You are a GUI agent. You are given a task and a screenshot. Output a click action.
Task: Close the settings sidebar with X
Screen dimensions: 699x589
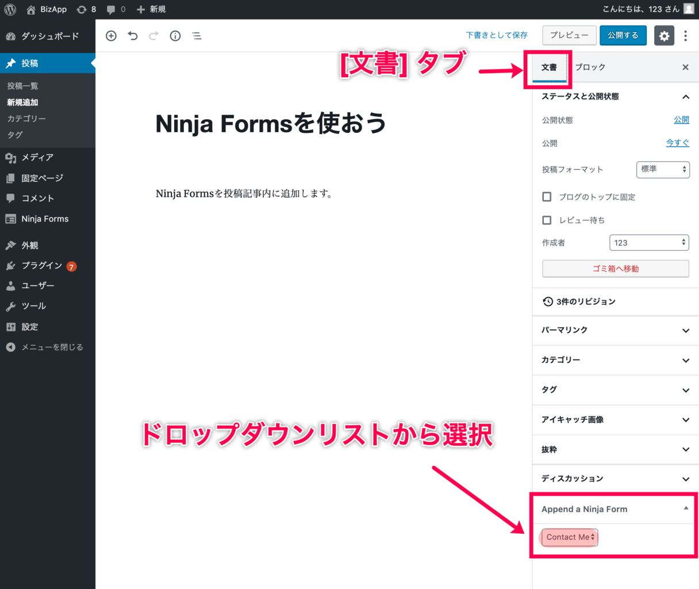[685, 67]
